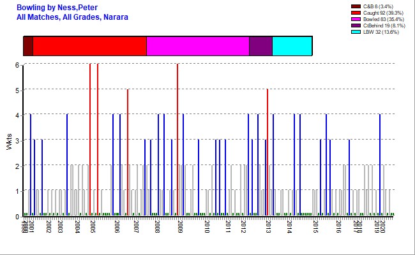This screenshot has width=415, height=255.
Task: Click the red 6-wicket bar in 2009
Action: pos(177,139)
